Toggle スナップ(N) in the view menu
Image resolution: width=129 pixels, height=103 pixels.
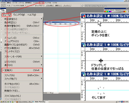[x=22, y=75]
